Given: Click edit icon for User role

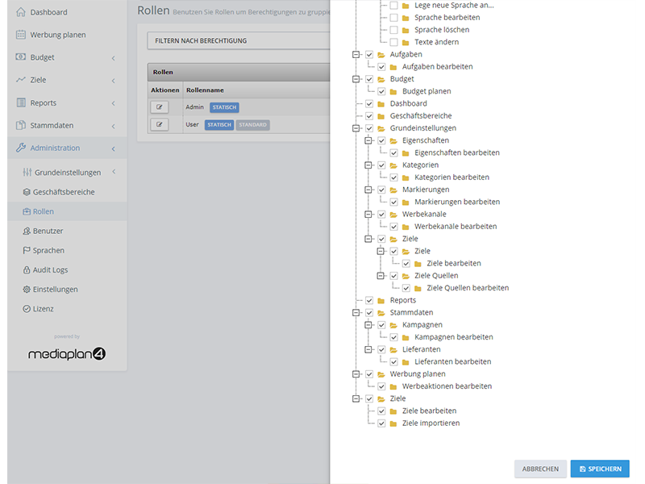Looking at the screenshot, I should (159, 125).
